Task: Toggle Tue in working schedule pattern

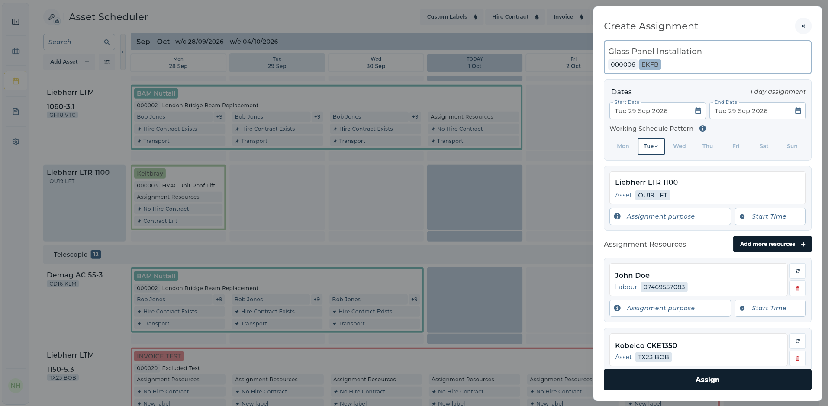Action: click(x=651, y=146)
